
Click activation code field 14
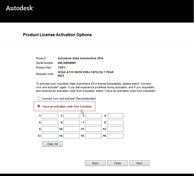point(72,136)
